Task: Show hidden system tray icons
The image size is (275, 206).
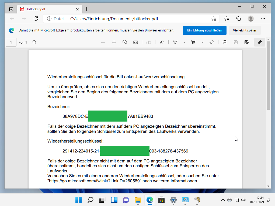Action: (223, 200)
